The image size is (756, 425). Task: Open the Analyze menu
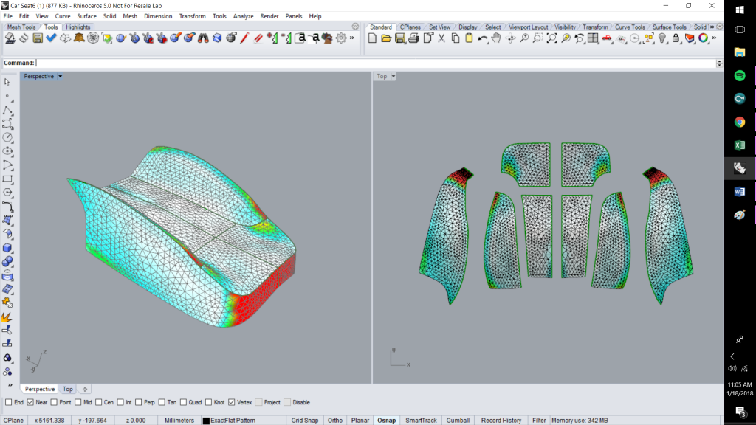243,15
